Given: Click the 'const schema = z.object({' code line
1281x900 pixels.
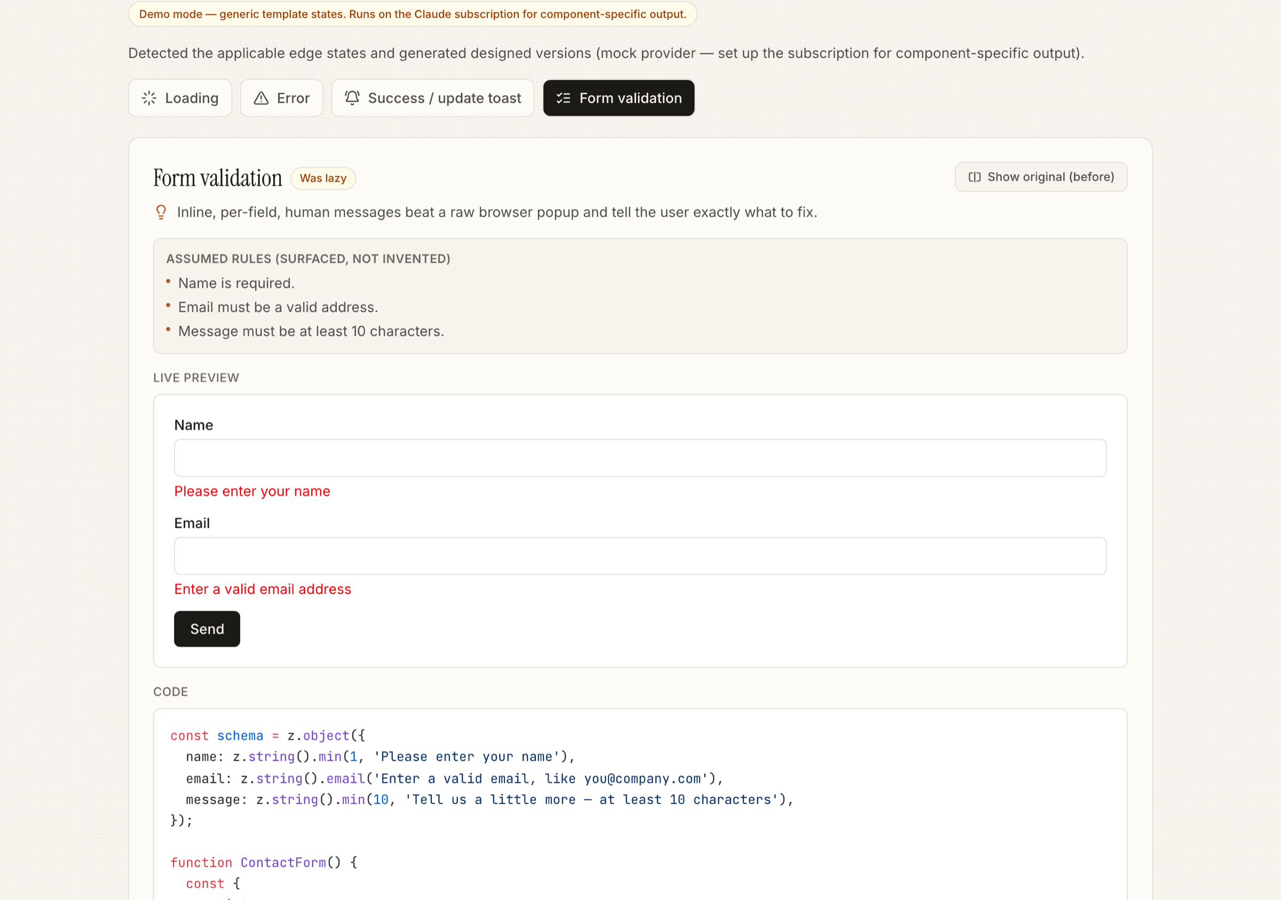Looking at the screenshot, I should click(x=268, y=736).
